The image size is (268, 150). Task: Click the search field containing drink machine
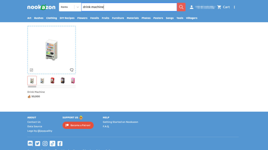(129, 7)
